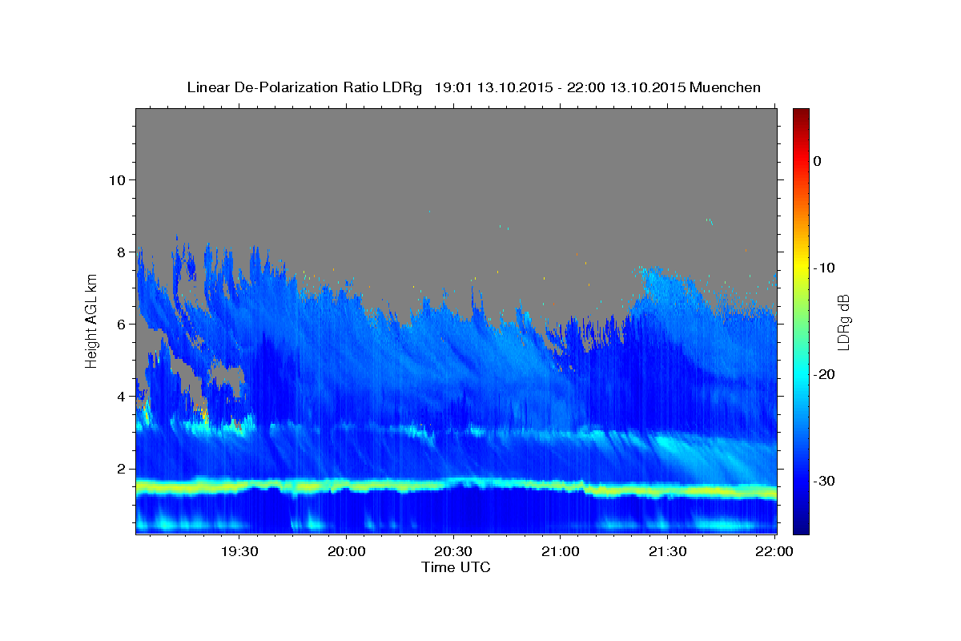
Task: Click the colorbar value "-20"
Action: [825, 374]
